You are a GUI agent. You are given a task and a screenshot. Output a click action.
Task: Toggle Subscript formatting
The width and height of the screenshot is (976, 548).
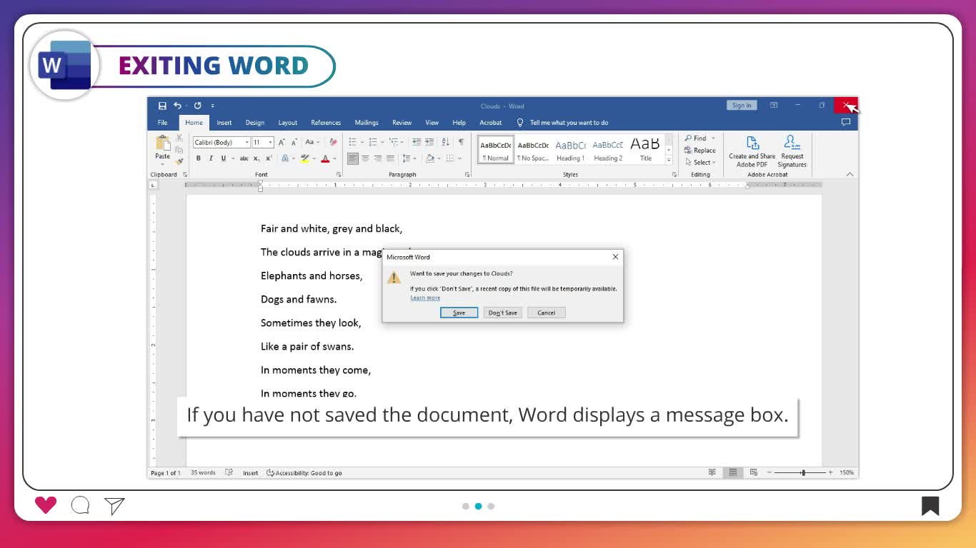pyautogui.click(x=257, y=158)
